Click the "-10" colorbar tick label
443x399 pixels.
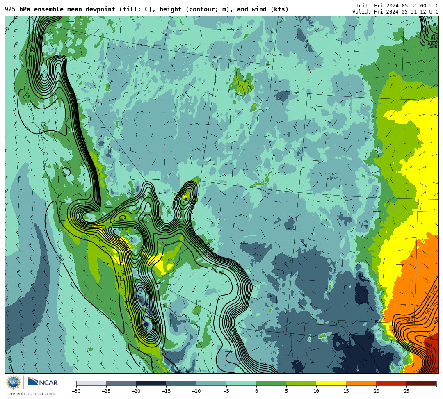[x=196, y=391]
